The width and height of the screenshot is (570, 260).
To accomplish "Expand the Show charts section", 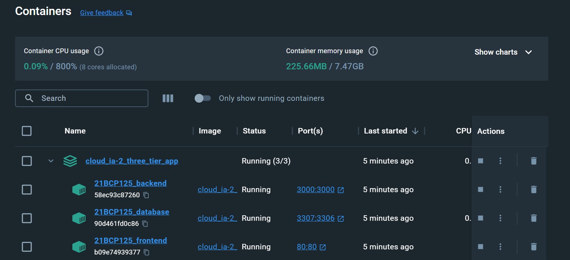I will pyautogui.click(x=504, y=52).
